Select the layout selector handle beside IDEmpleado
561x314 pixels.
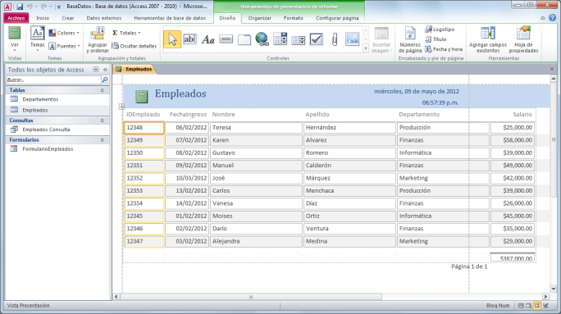121,107
